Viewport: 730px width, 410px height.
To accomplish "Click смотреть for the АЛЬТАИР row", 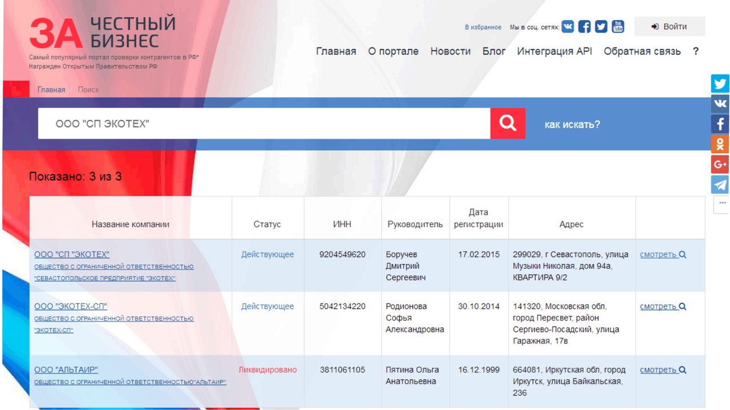I will pos(663,370).
